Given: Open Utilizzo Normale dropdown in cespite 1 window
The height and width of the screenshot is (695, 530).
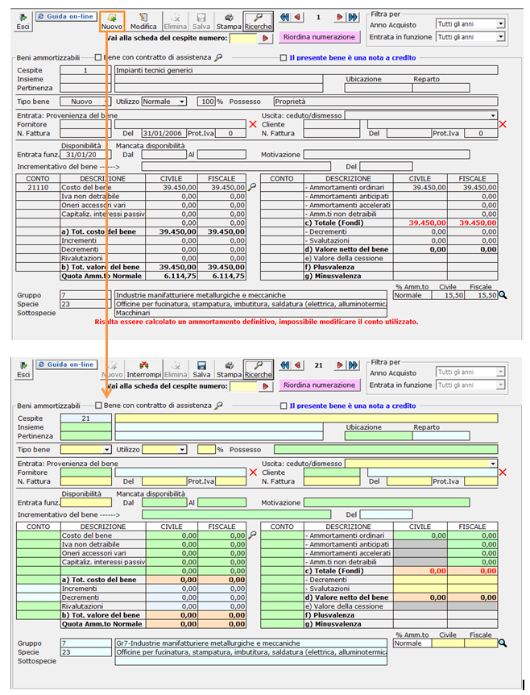Looking at the screenshot, I should point(182,102).
